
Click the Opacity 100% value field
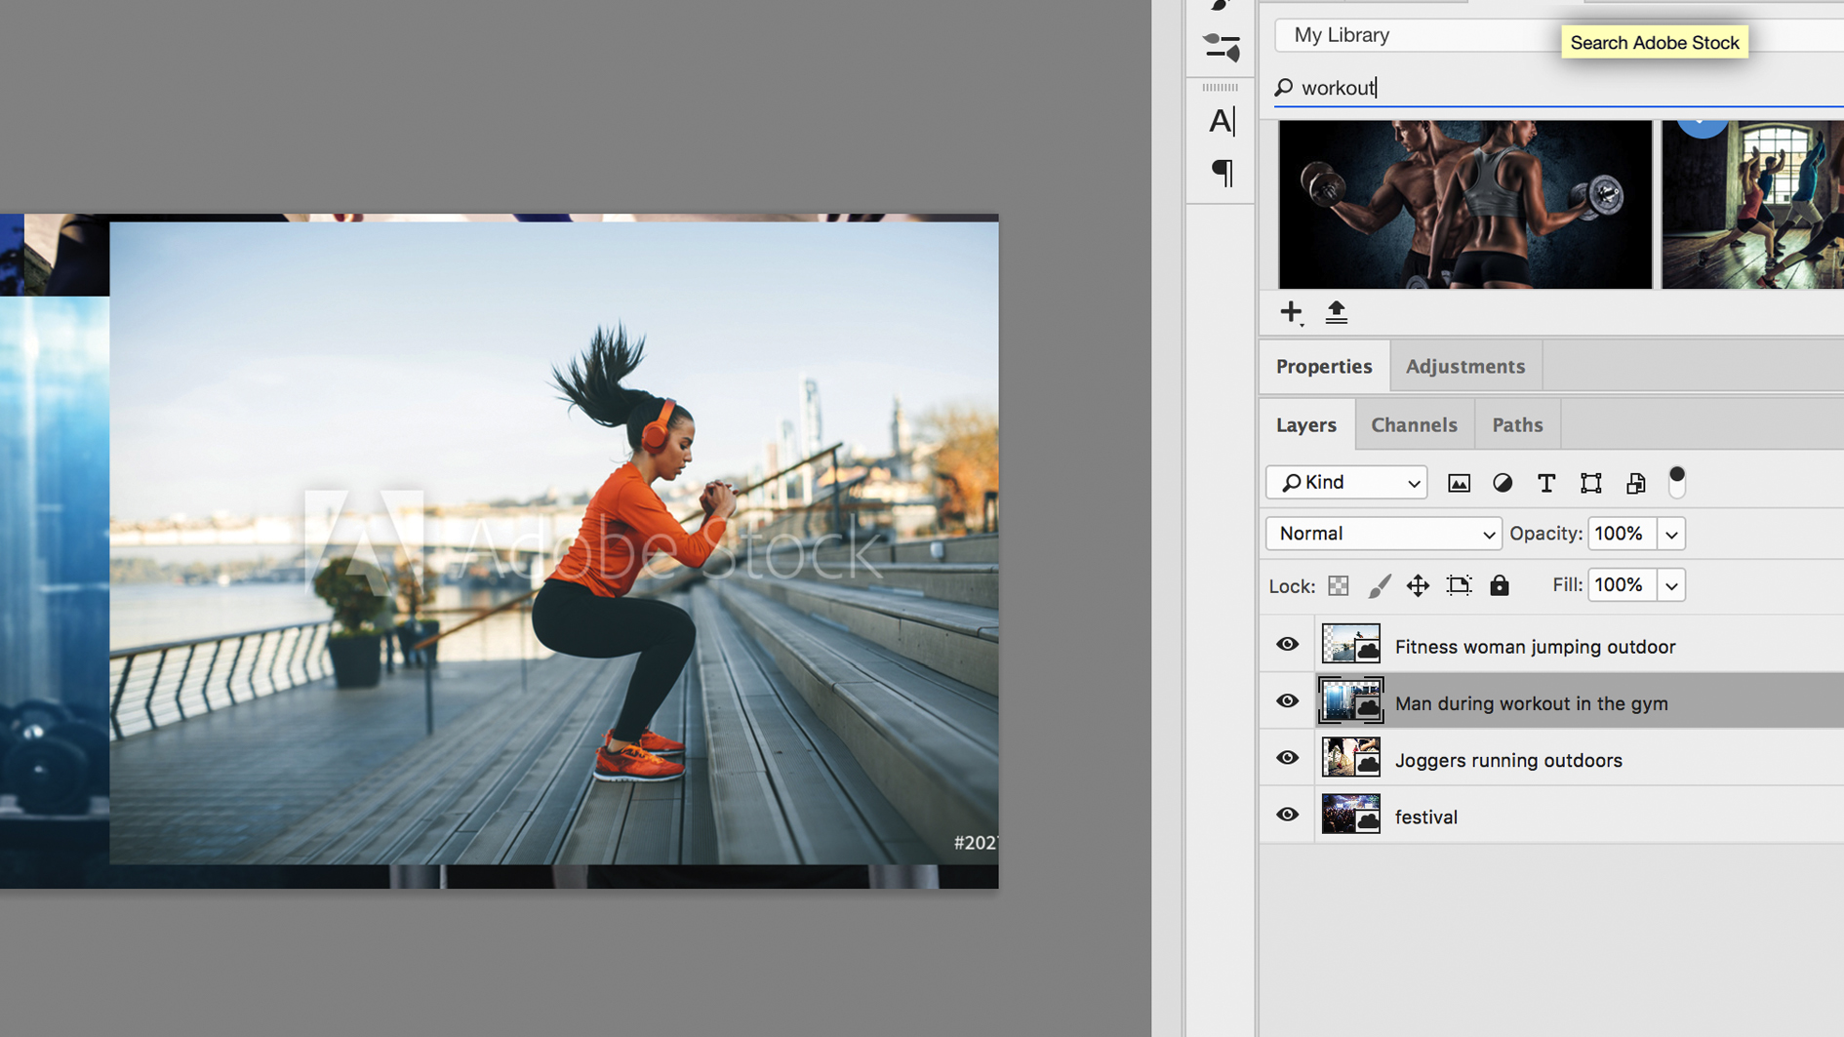[1622, 534]
